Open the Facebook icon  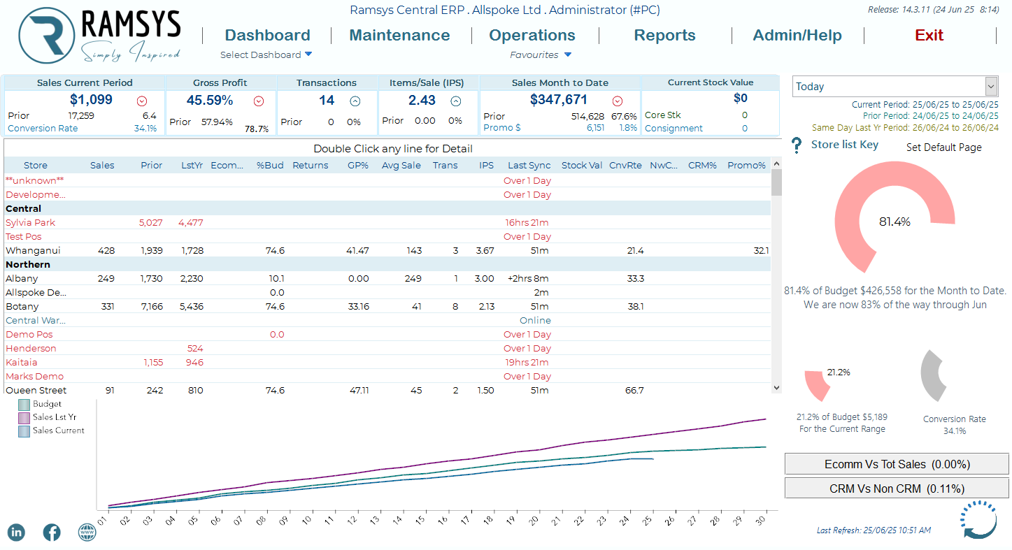(52, 532)
